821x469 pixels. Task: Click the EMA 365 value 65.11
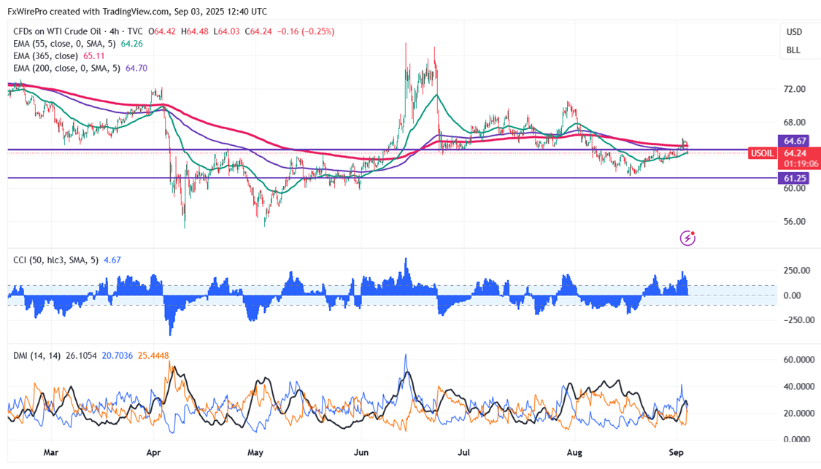93,55
